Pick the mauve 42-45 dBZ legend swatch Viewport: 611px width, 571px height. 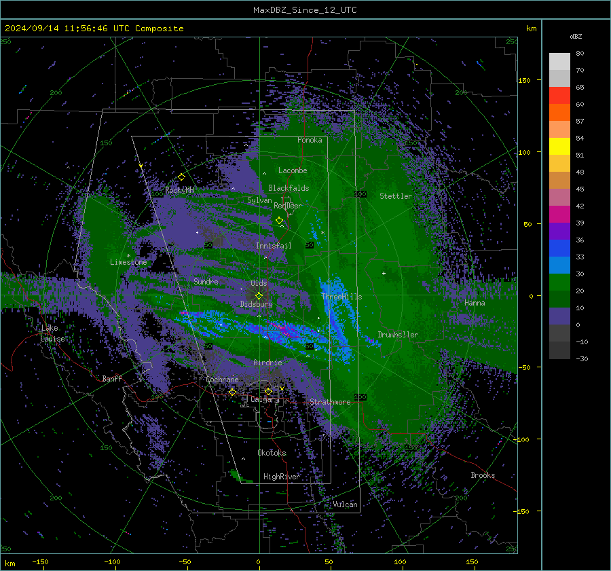[559, 198]
